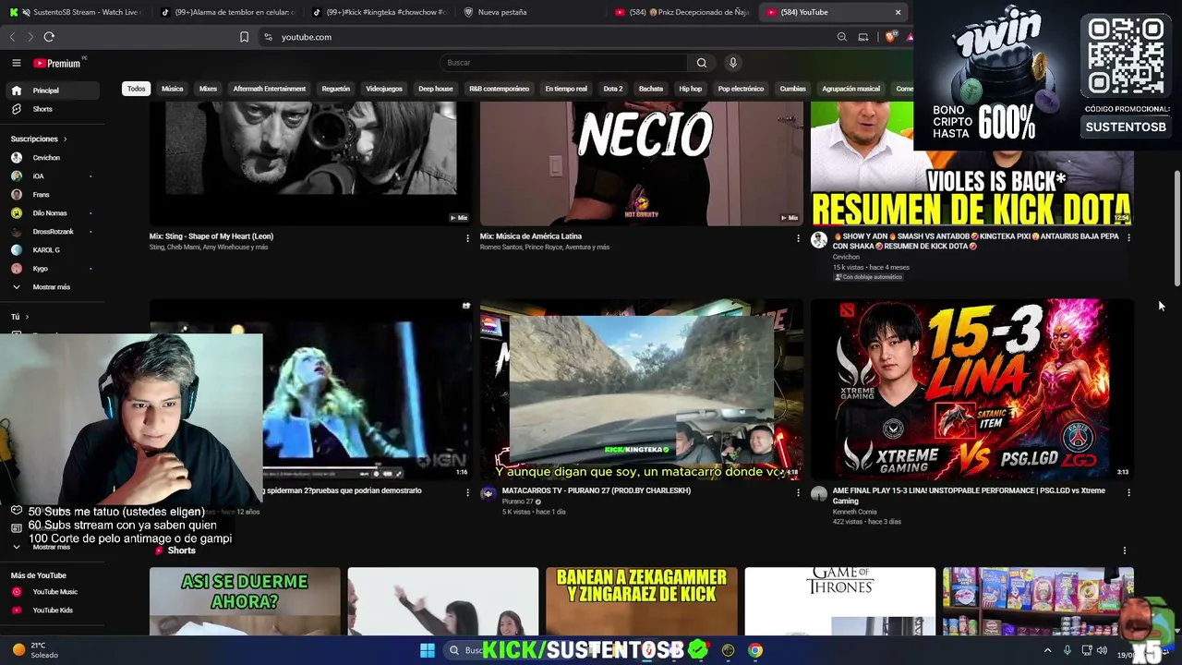Open the 15-3 Lina PSG.LGD video thumbnail
The height and width of the screenshot is (665, 1182).
(972, 389)
